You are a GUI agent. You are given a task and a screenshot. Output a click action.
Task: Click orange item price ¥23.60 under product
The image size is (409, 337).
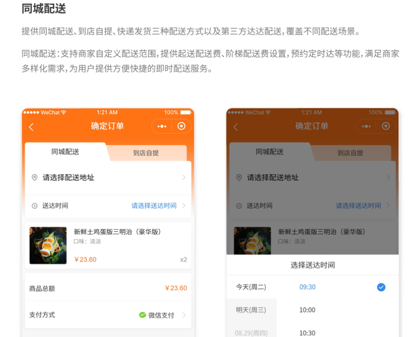click(x=85, y=260)
